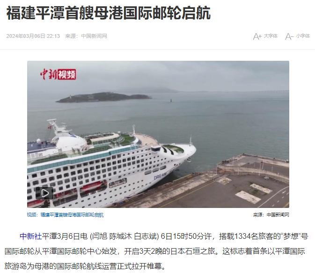Click the DREAM lettering on ship hull
The width and height of the screenshot is (315, 279).
click(x=160, y=176)
